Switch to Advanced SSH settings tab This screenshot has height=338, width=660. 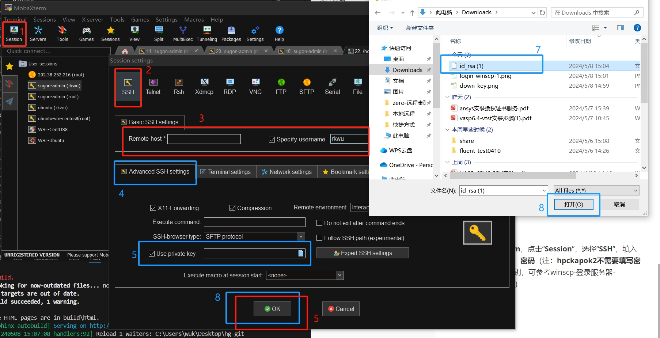(x=155, y=171)
